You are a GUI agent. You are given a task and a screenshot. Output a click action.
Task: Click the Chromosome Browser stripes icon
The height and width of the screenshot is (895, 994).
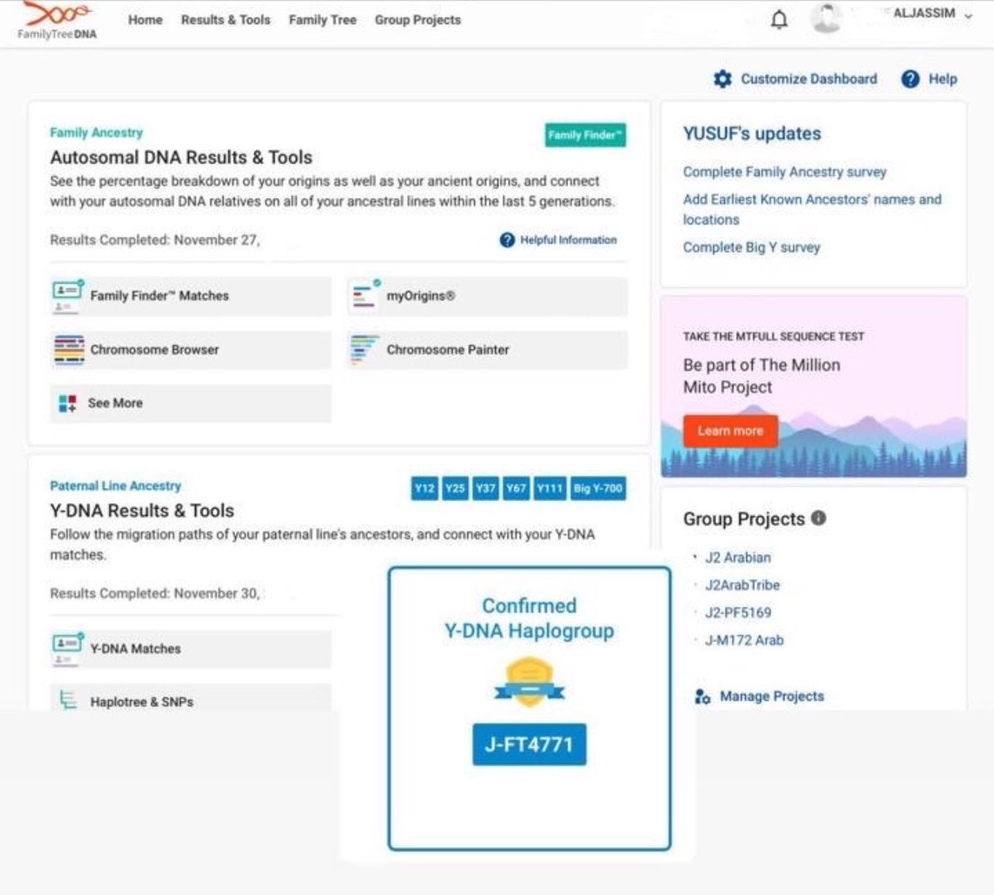[x=69, y=349]
